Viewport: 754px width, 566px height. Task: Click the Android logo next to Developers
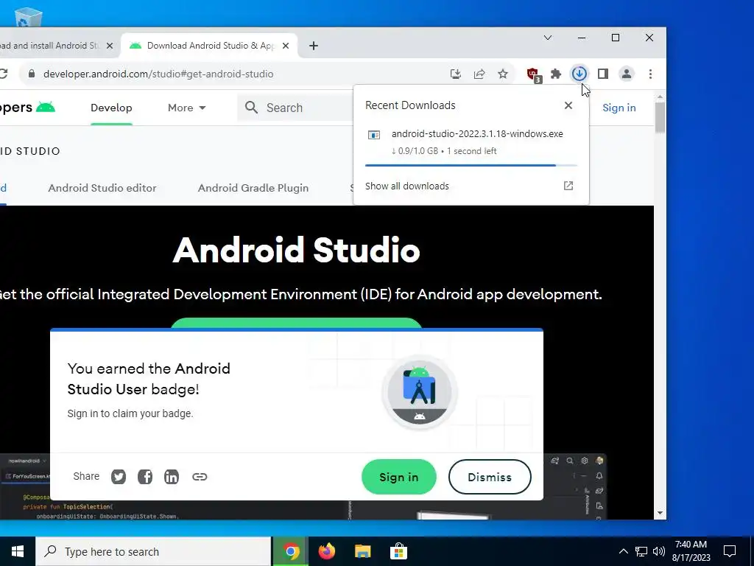[46, 107]
